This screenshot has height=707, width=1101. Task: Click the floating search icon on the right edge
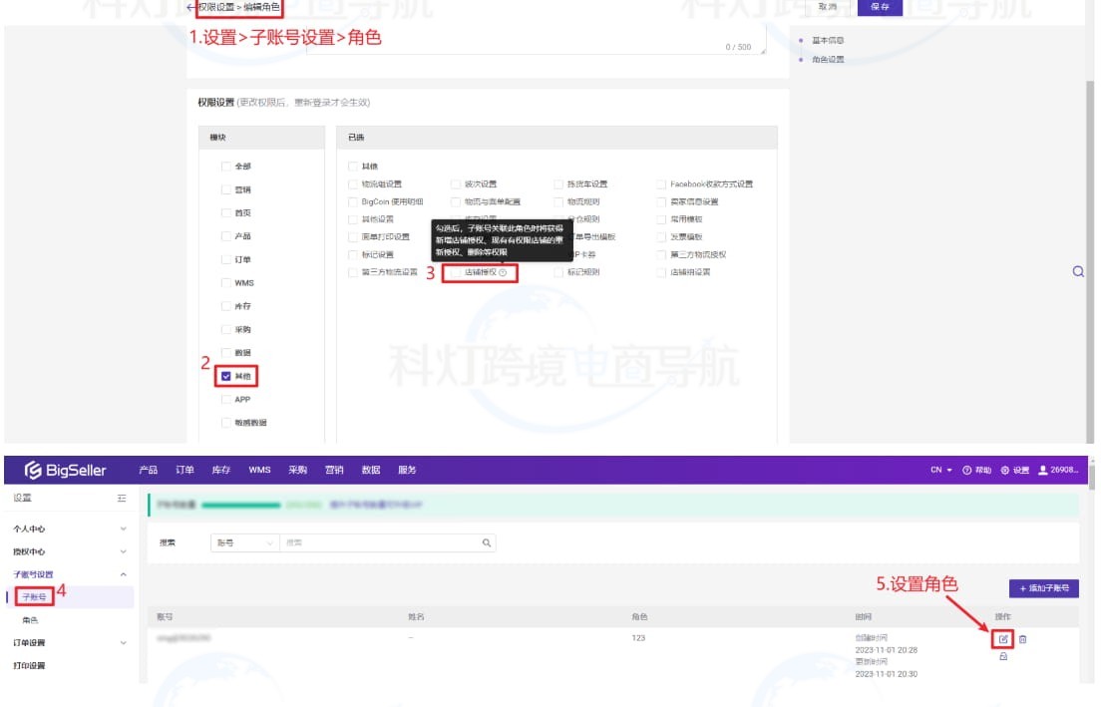coord(1078,271)
